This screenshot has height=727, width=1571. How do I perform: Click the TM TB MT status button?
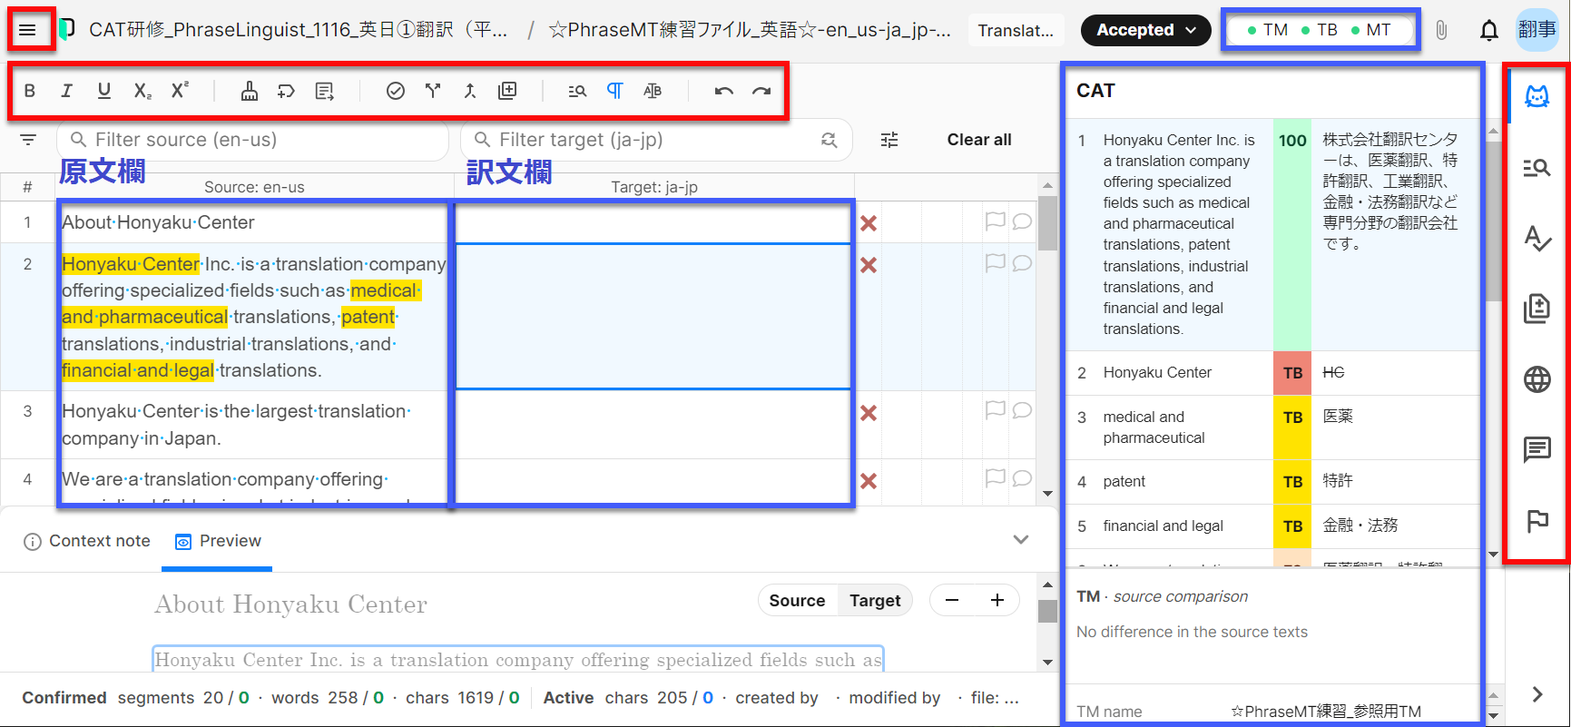click(x=1320, y=30)
